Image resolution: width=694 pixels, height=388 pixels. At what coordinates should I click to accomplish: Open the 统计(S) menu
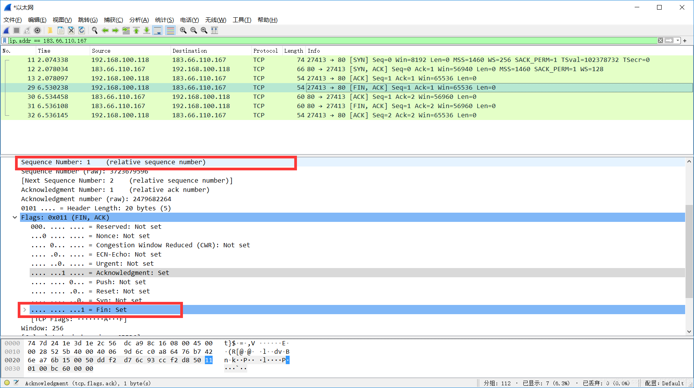point(164,20)
